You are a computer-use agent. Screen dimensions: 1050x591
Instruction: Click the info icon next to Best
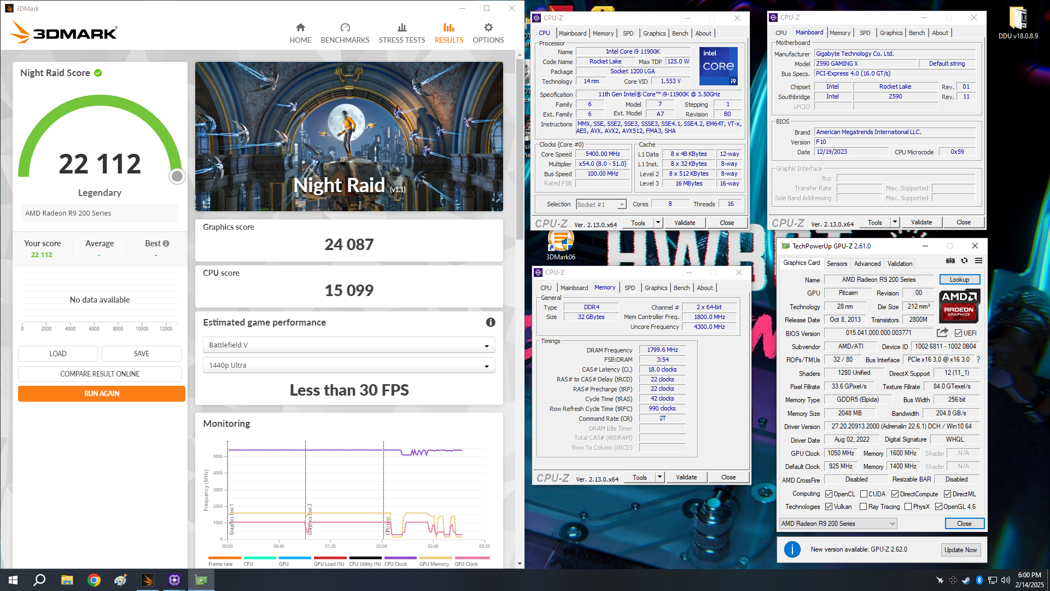click(x=166, y=244)
